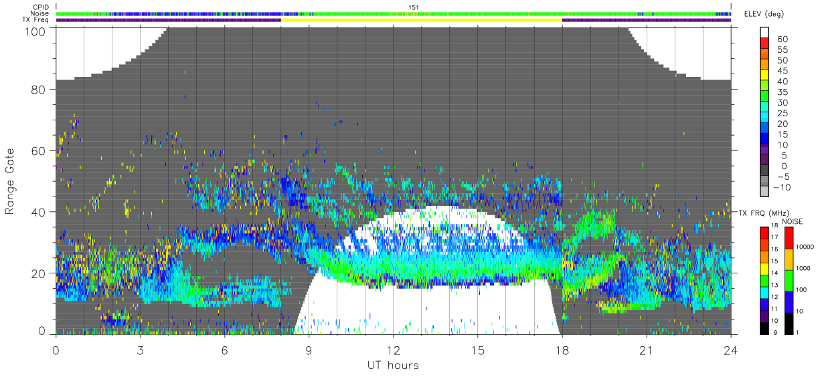
Task: Click the NOISE value 100
Action: [x=801, y=289]
